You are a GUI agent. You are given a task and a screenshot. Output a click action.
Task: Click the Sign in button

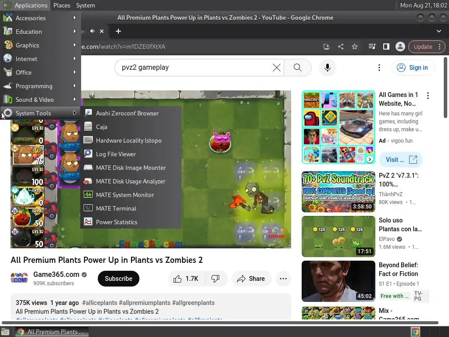point(413,68)
